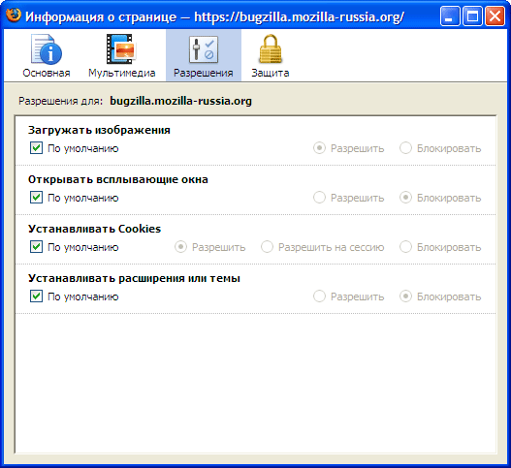This screenshot has height=468, width=511.
Task: Select Блокировать for Открывать всплывающие окна
Action: click(405, 198)
